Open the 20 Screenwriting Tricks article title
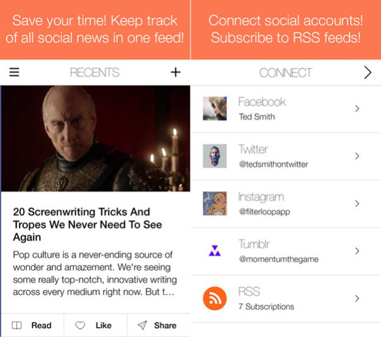Viewport: 381px width, 337px height. [x=87, y=225]
